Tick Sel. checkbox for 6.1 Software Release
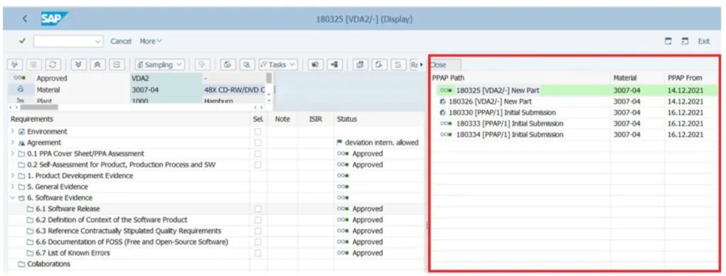 258,209
